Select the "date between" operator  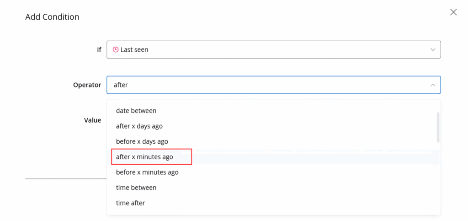(x=136, y=110)
